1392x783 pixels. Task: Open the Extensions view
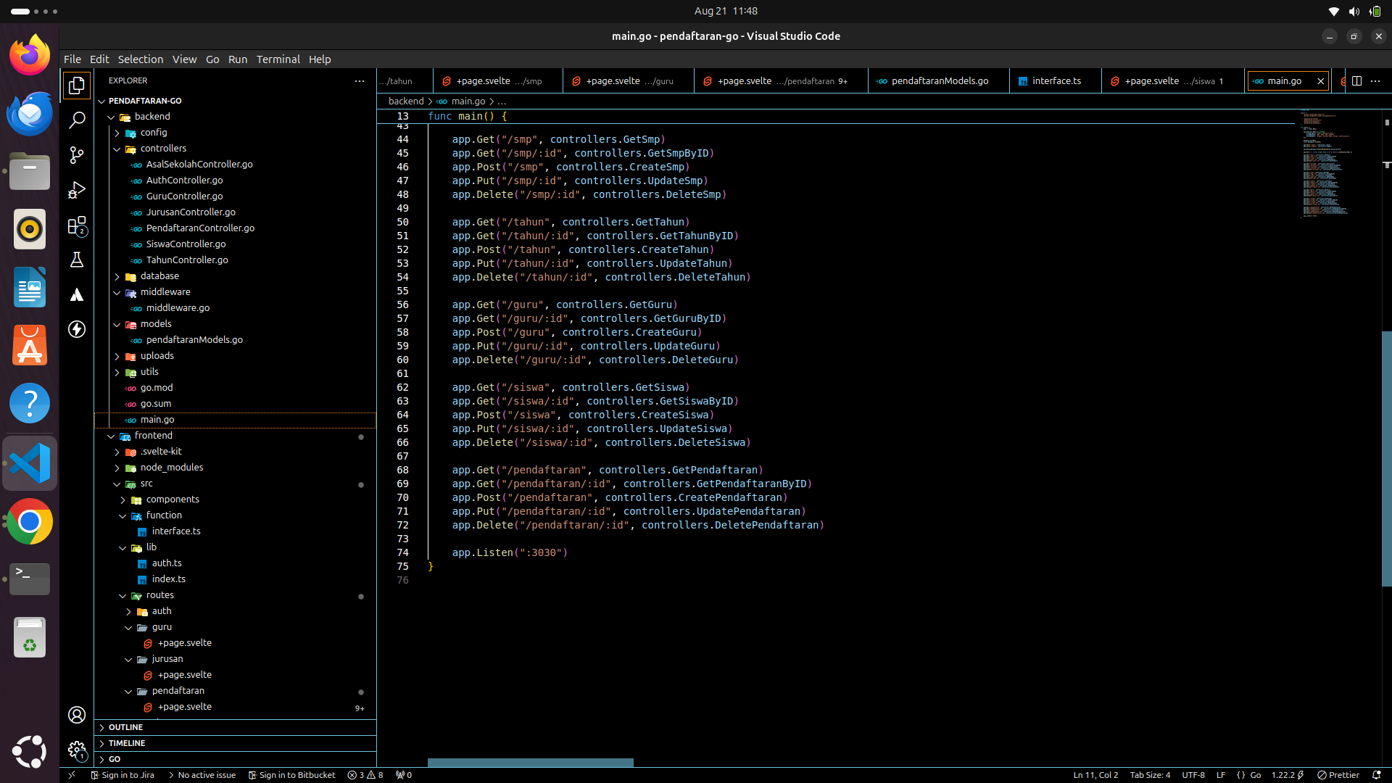point(77,225)
